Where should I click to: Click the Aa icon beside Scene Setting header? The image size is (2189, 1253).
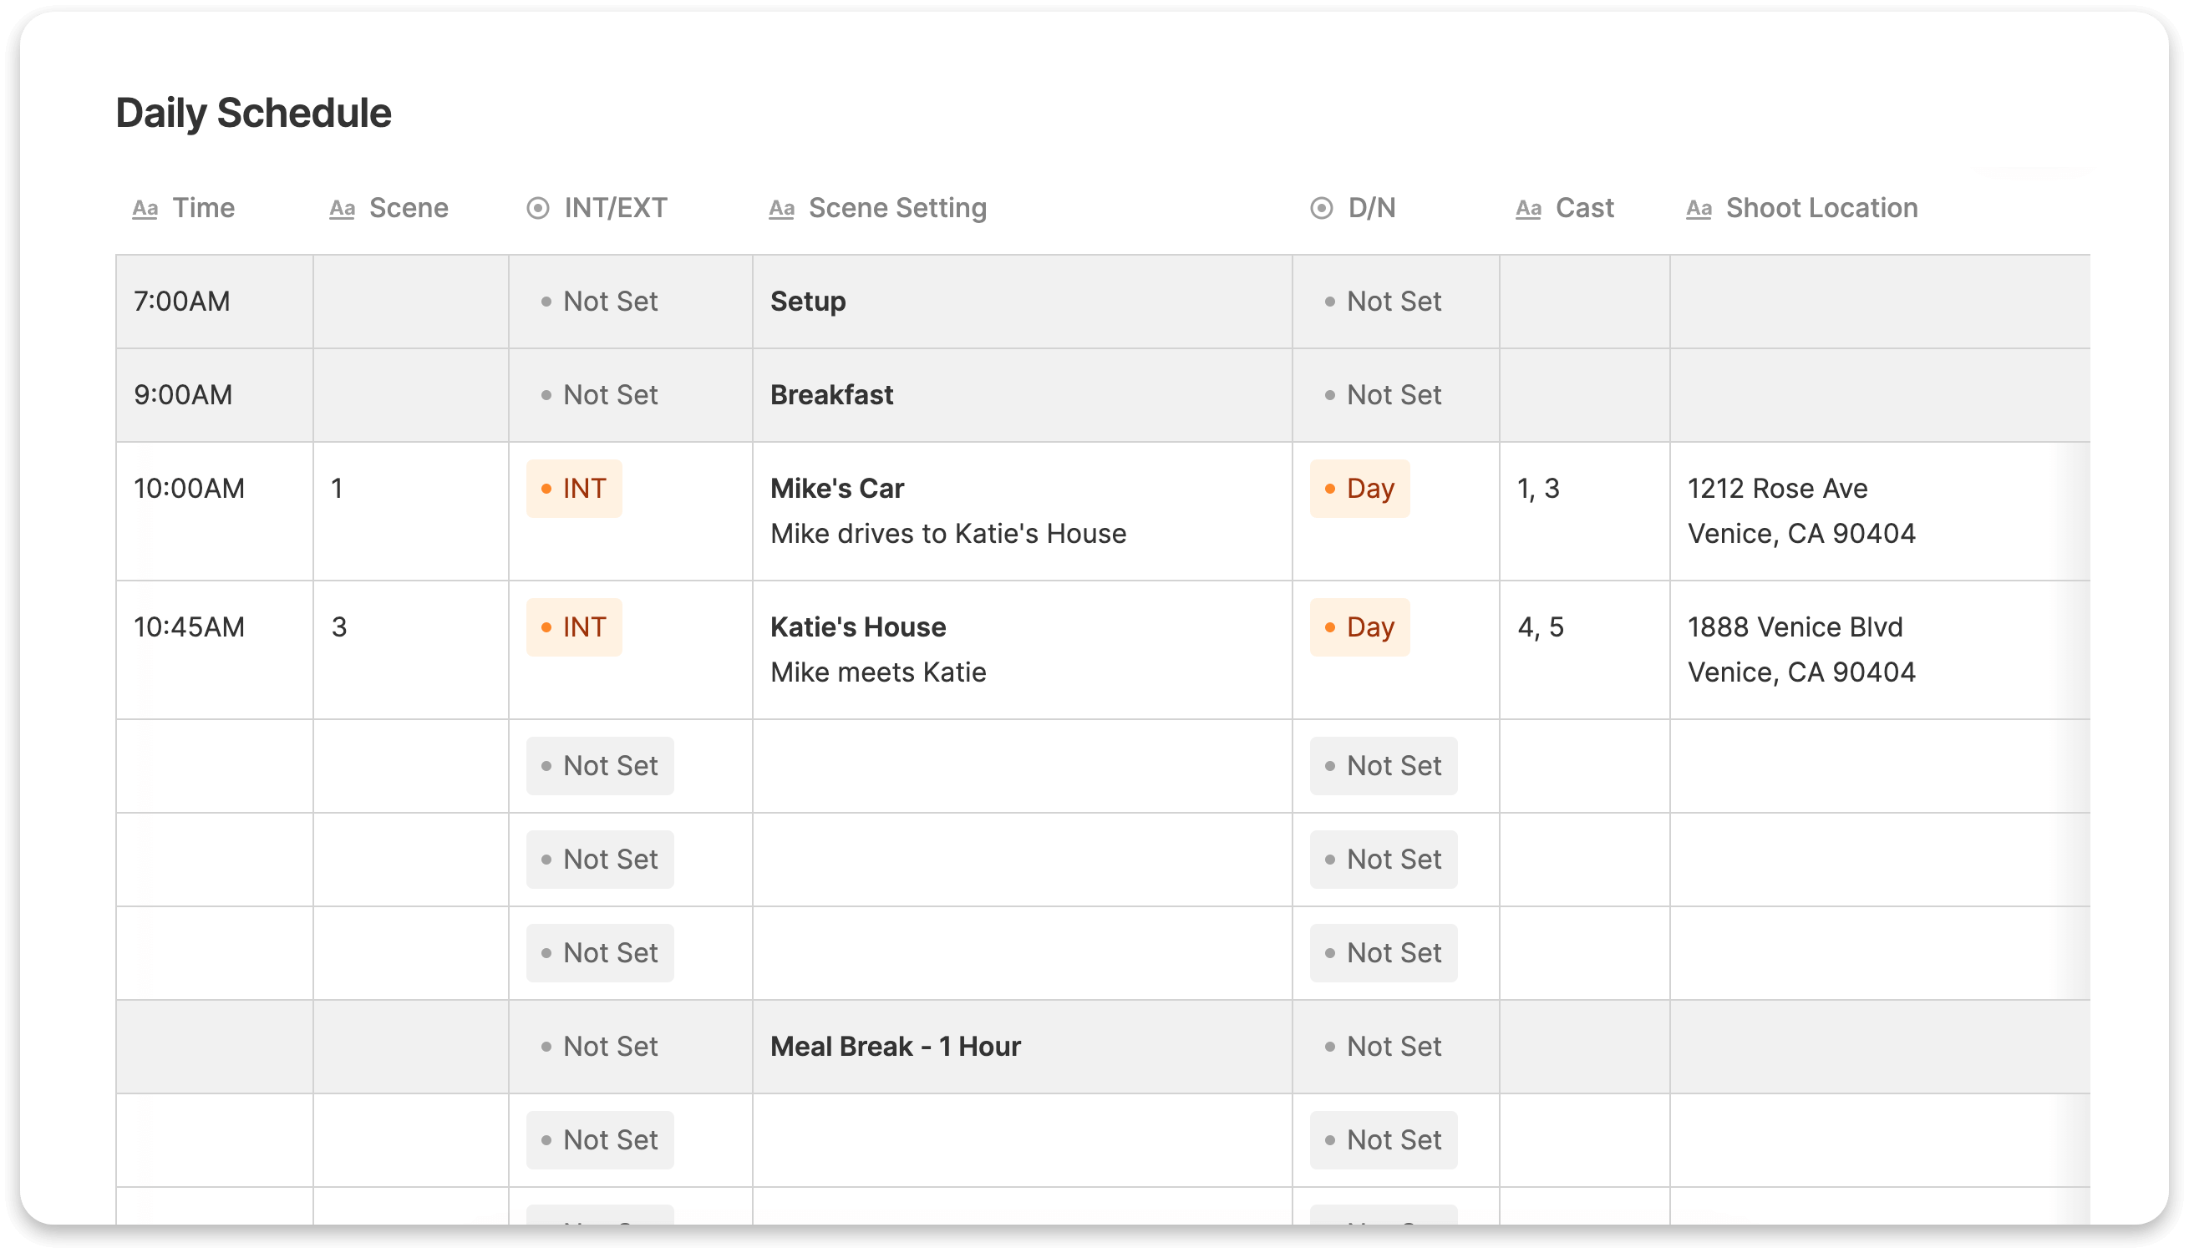pos(781,207)
